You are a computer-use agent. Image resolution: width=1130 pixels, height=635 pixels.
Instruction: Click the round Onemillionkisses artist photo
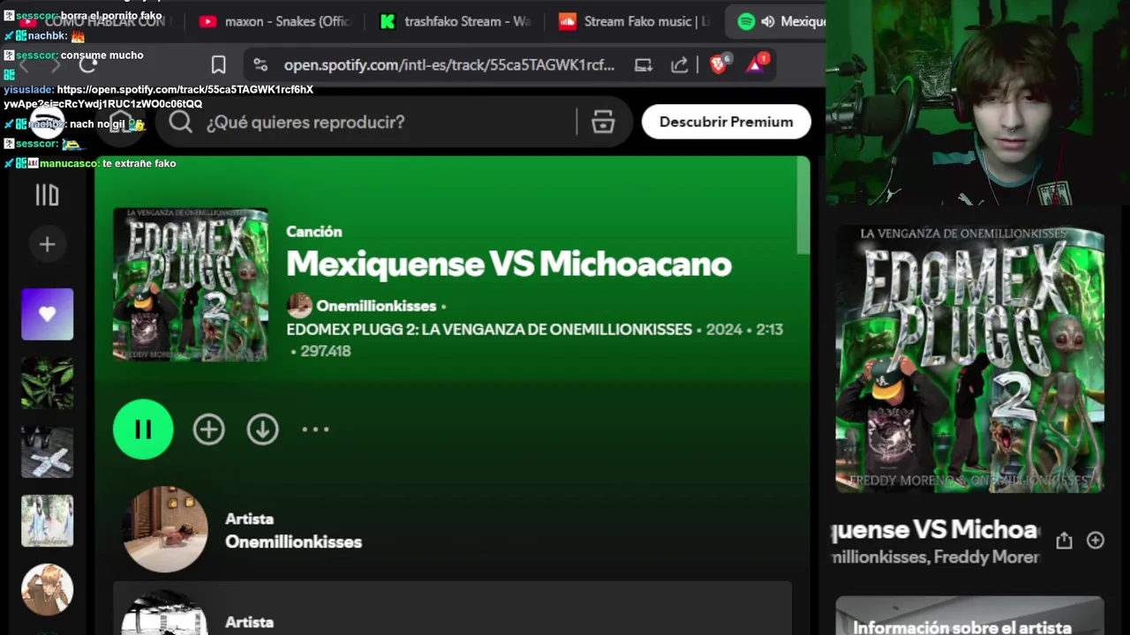click(165, 529)
